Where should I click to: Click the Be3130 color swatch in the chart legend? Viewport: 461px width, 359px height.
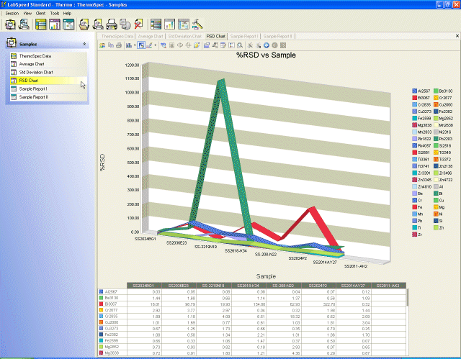pos(436,91)
